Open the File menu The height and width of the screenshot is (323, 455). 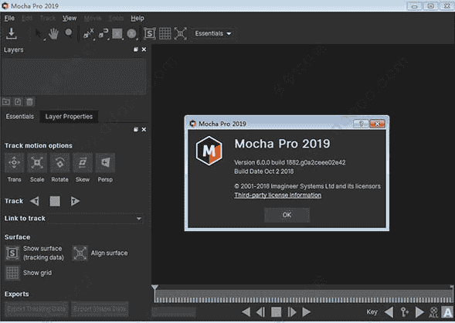(9, 19)
